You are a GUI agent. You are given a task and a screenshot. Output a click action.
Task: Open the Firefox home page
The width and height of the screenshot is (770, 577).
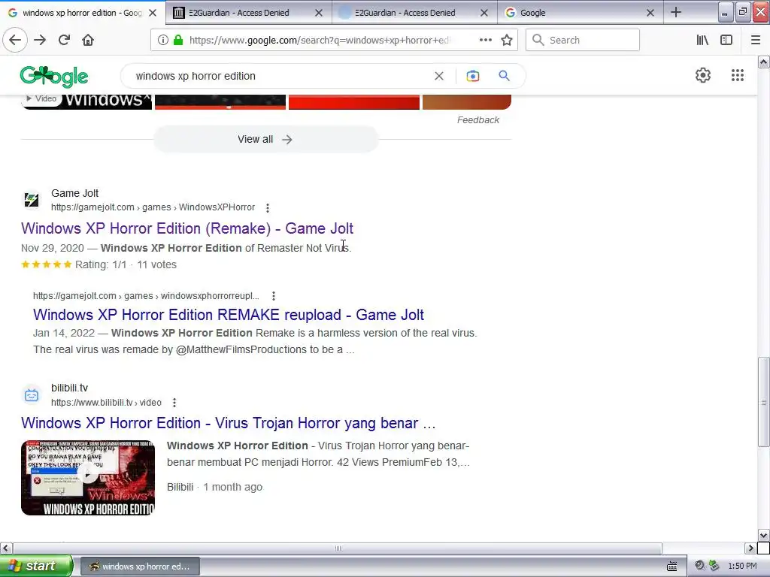[x=88, y=40]
